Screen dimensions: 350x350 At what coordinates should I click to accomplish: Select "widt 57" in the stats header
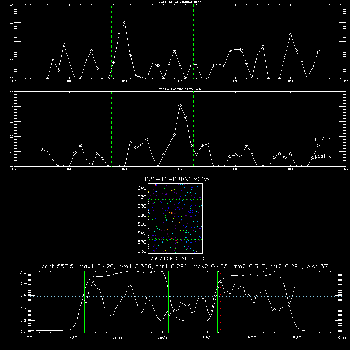click(x=317, y=266)
